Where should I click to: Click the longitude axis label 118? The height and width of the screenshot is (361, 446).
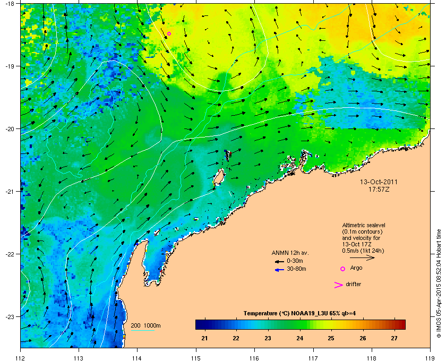tap(372, 358)
